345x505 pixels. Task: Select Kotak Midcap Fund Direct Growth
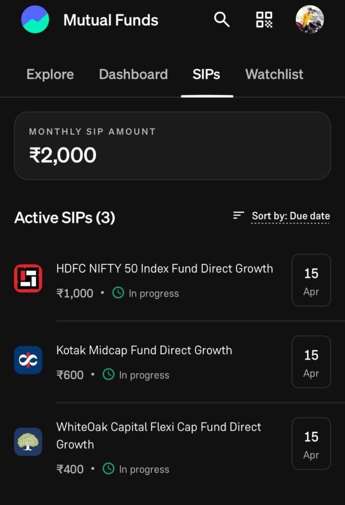click(144, 350)
